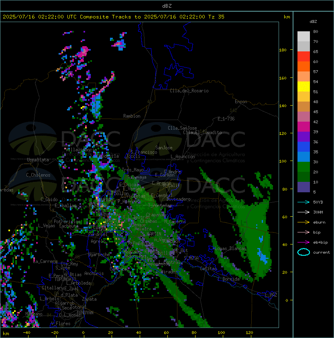Click the 'Ugarteche' place label
Screen dimensions: 334x338
99,255
